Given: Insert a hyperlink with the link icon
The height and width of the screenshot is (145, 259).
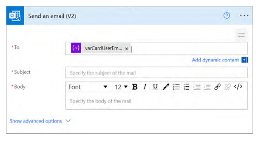Looking at the screenshot, I should (217, 87).
